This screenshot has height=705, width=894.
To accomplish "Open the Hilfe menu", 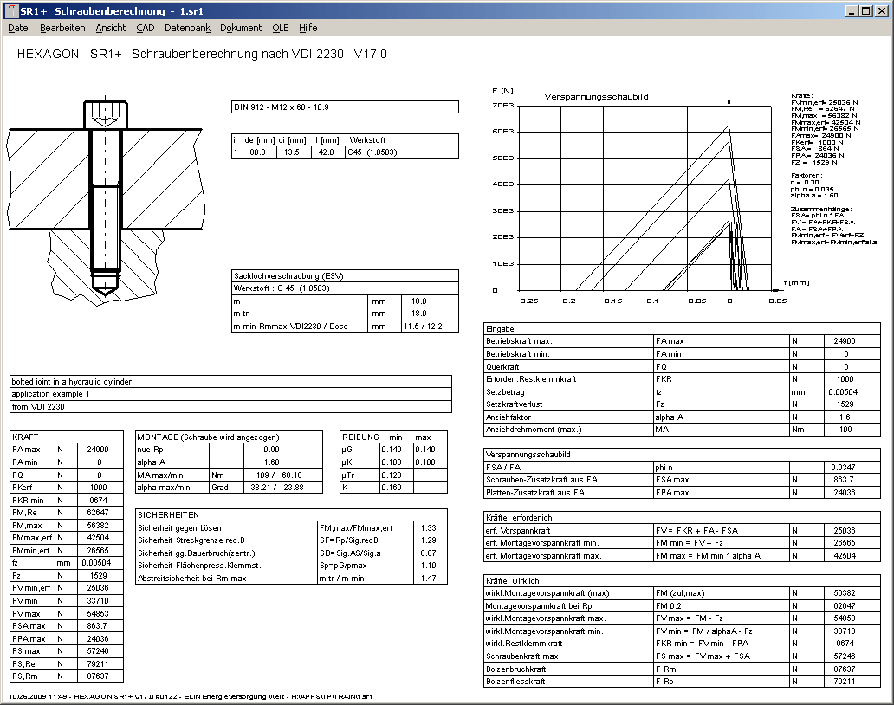I will point(308,28).
